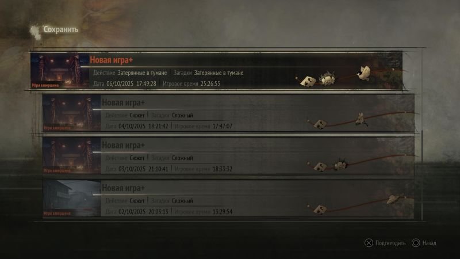Click the tile charm icon on 02/10/2025 save

[x=320, y=210]
